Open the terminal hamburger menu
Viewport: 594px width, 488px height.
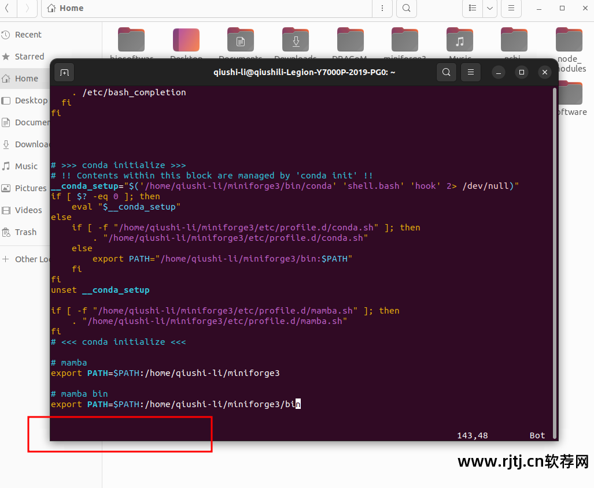click(x=470, y=72)
